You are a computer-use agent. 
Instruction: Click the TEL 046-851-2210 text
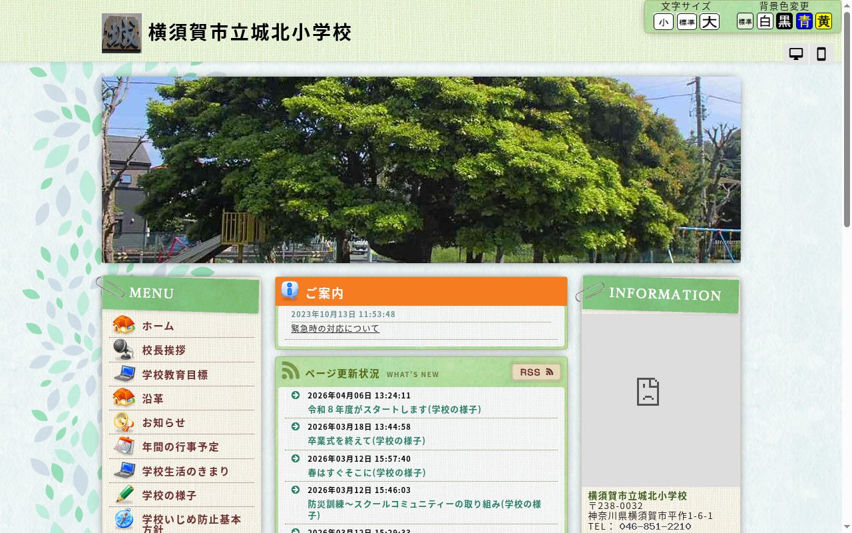click(640, 526)
